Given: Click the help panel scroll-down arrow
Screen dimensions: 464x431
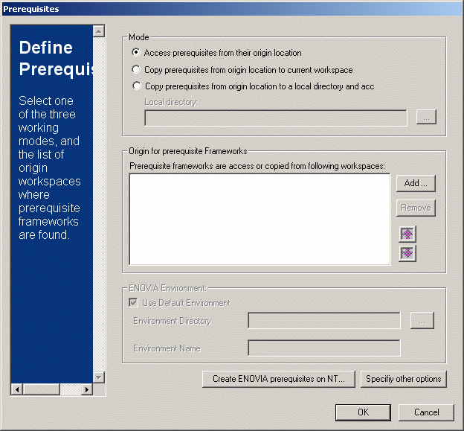Looking at the screenshot, I should (99, 377).
